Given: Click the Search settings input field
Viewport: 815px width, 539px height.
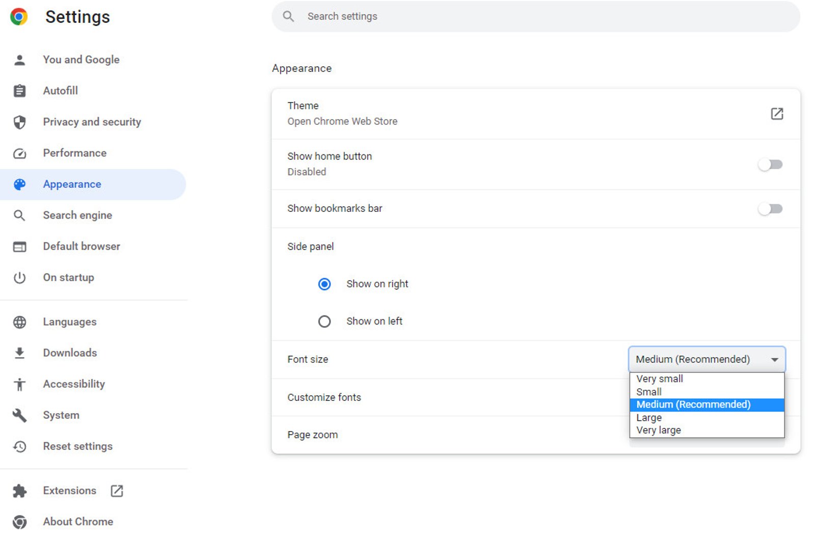Looking at the screenshot, I should 536,16.
